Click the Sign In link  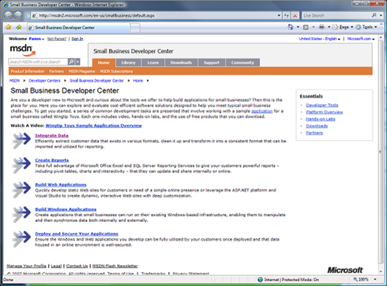tap(77, 39)
